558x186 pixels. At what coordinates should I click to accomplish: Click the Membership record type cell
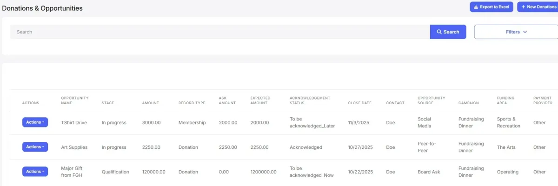pos(192,123)
